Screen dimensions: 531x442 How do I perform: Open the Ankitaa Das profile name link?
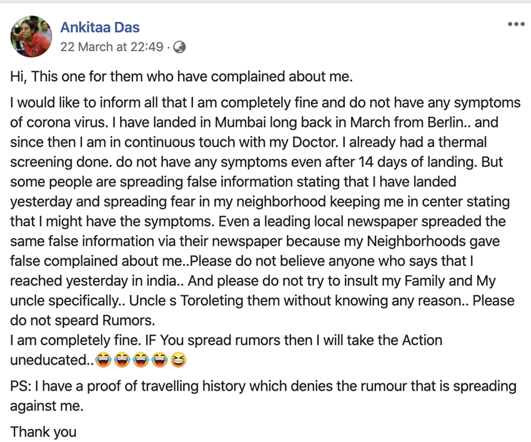click(x=100, y=27)
